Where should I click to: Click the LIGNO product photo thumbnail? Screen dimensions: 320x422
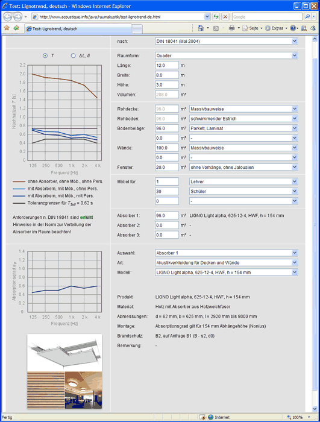coord(64,371)
